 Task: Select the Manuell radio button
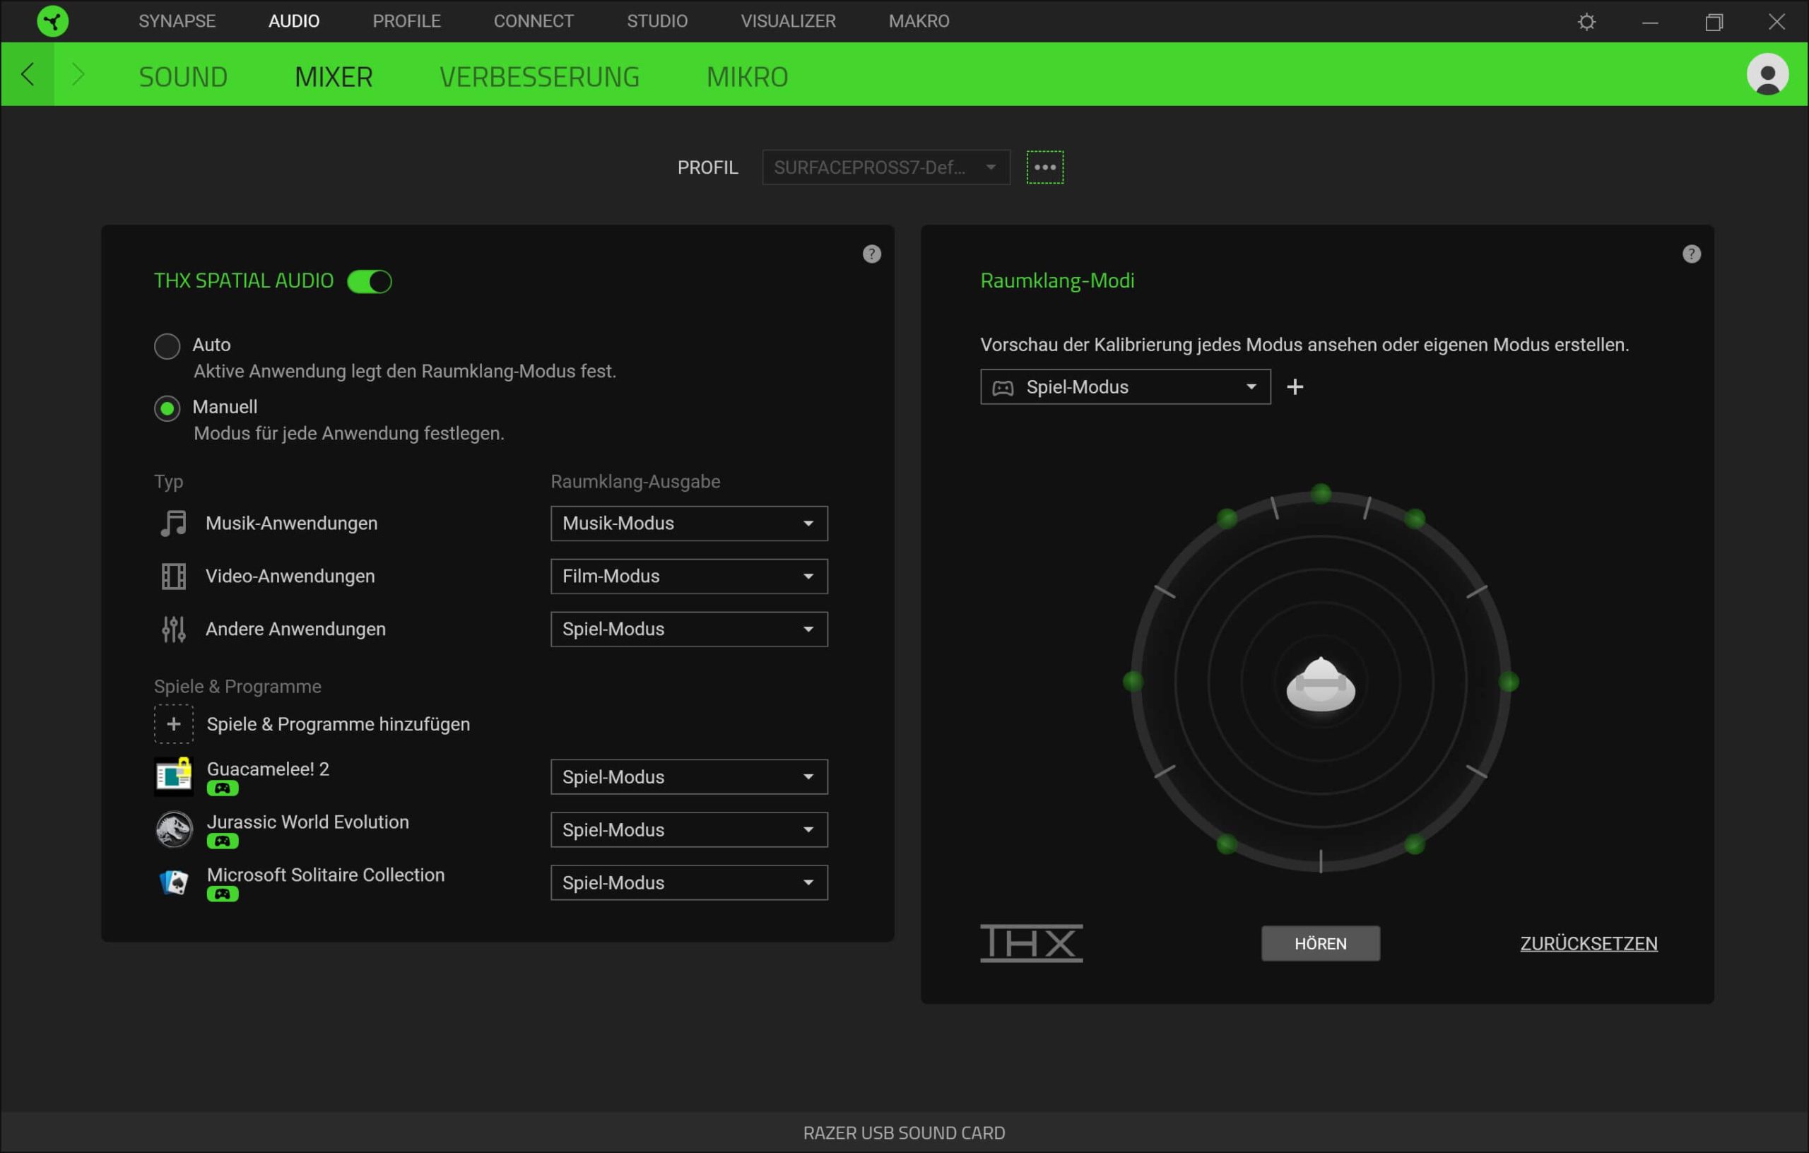click(167, 408)
